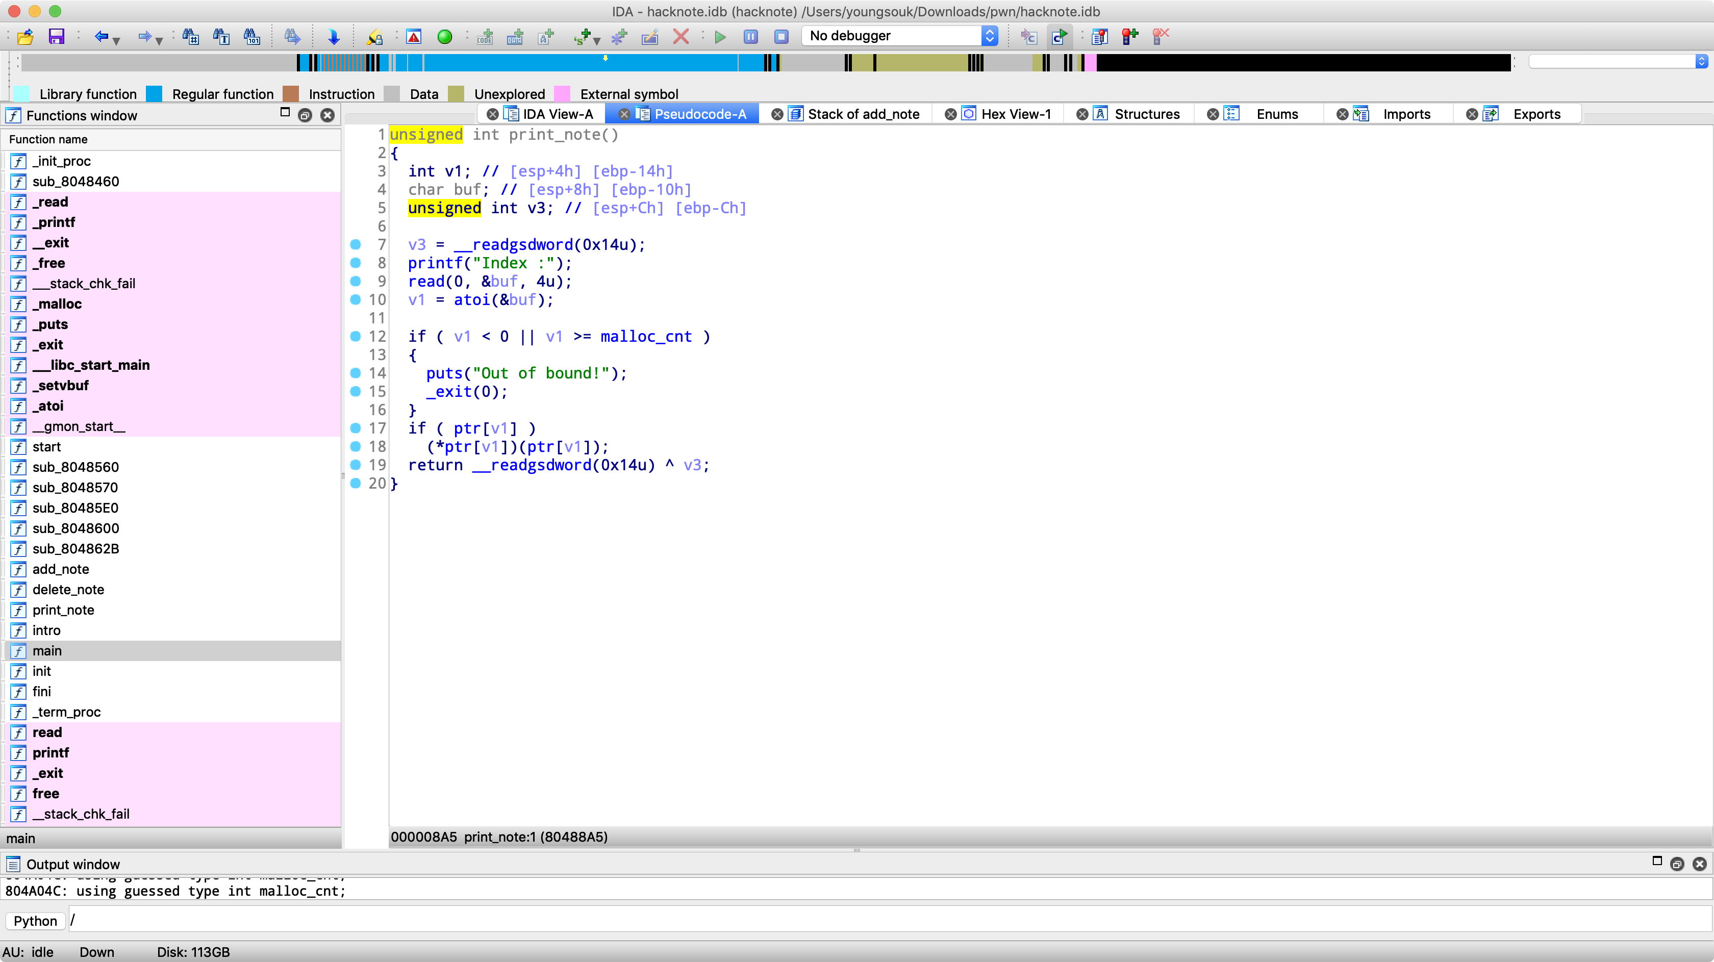Click the red X delete icon
This screenshot has width=1714, height=962.
click(680, 37)
